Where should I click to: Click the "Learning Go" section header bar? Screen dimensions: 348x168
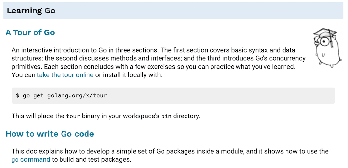(173, 10)
